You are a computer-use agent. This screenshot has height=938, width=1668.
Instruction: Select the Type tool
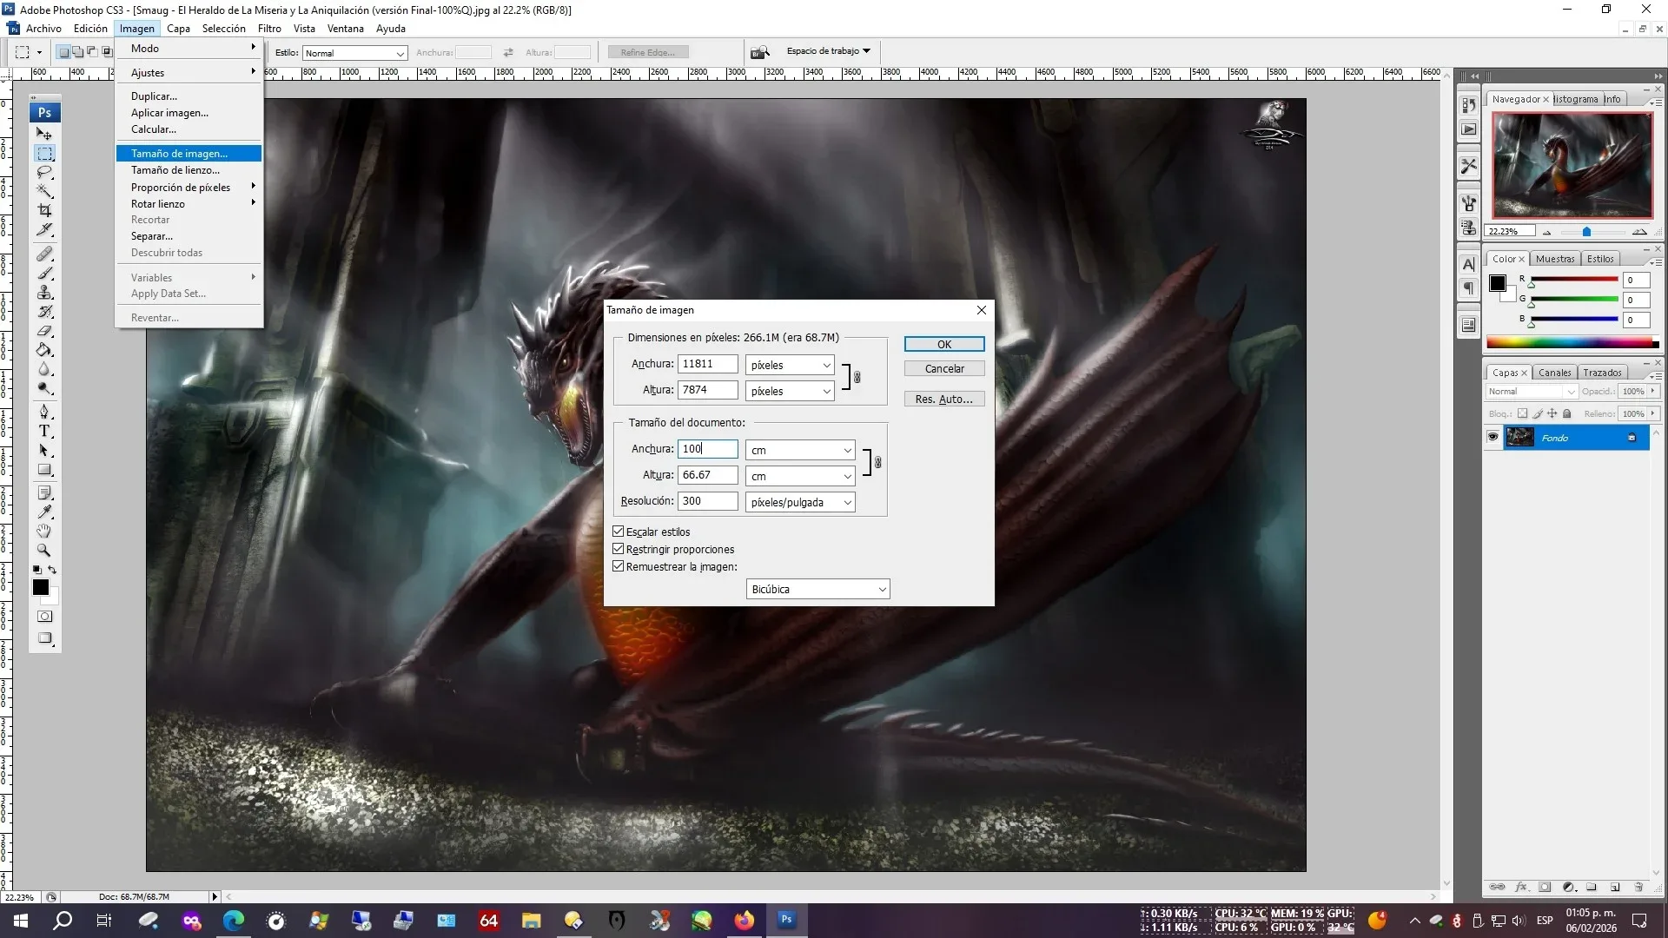point(44,431)
